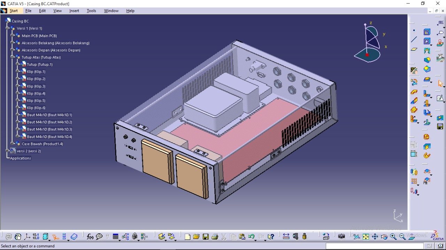Click the Save floppy disk icon
The image size is (446, 250).
click(206, 237)
